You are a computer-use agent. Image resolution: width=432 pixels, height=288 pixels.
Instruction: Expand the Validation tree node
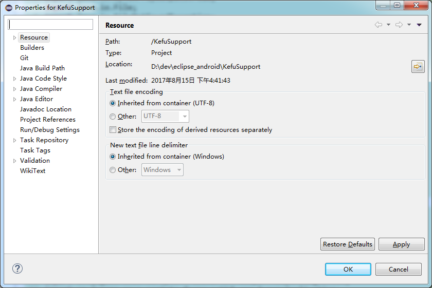point(14,161)
